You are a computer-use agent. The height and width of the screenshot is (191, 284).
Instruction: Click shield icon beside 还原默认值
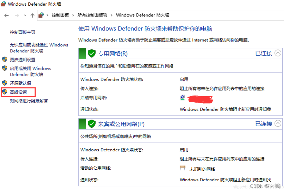[x=5, y=83]
